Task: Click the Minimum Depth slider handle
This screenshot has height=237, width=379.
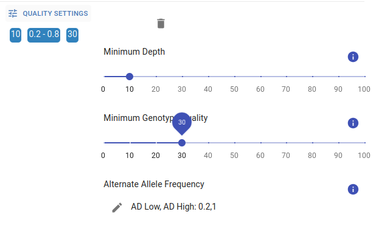Action: pos(130,77)
